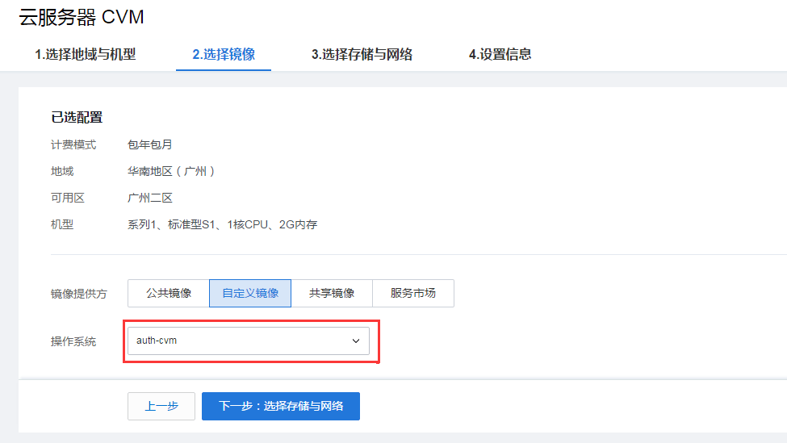The image size is (787, 443).
Task: Go to 3.选择存储与网络 step tab
Action: (362, 54)
